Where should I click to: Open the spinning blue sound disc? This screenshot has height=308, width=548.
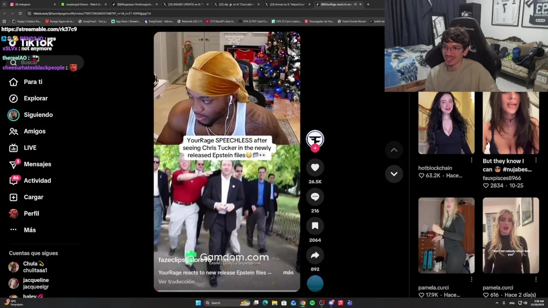315,283
